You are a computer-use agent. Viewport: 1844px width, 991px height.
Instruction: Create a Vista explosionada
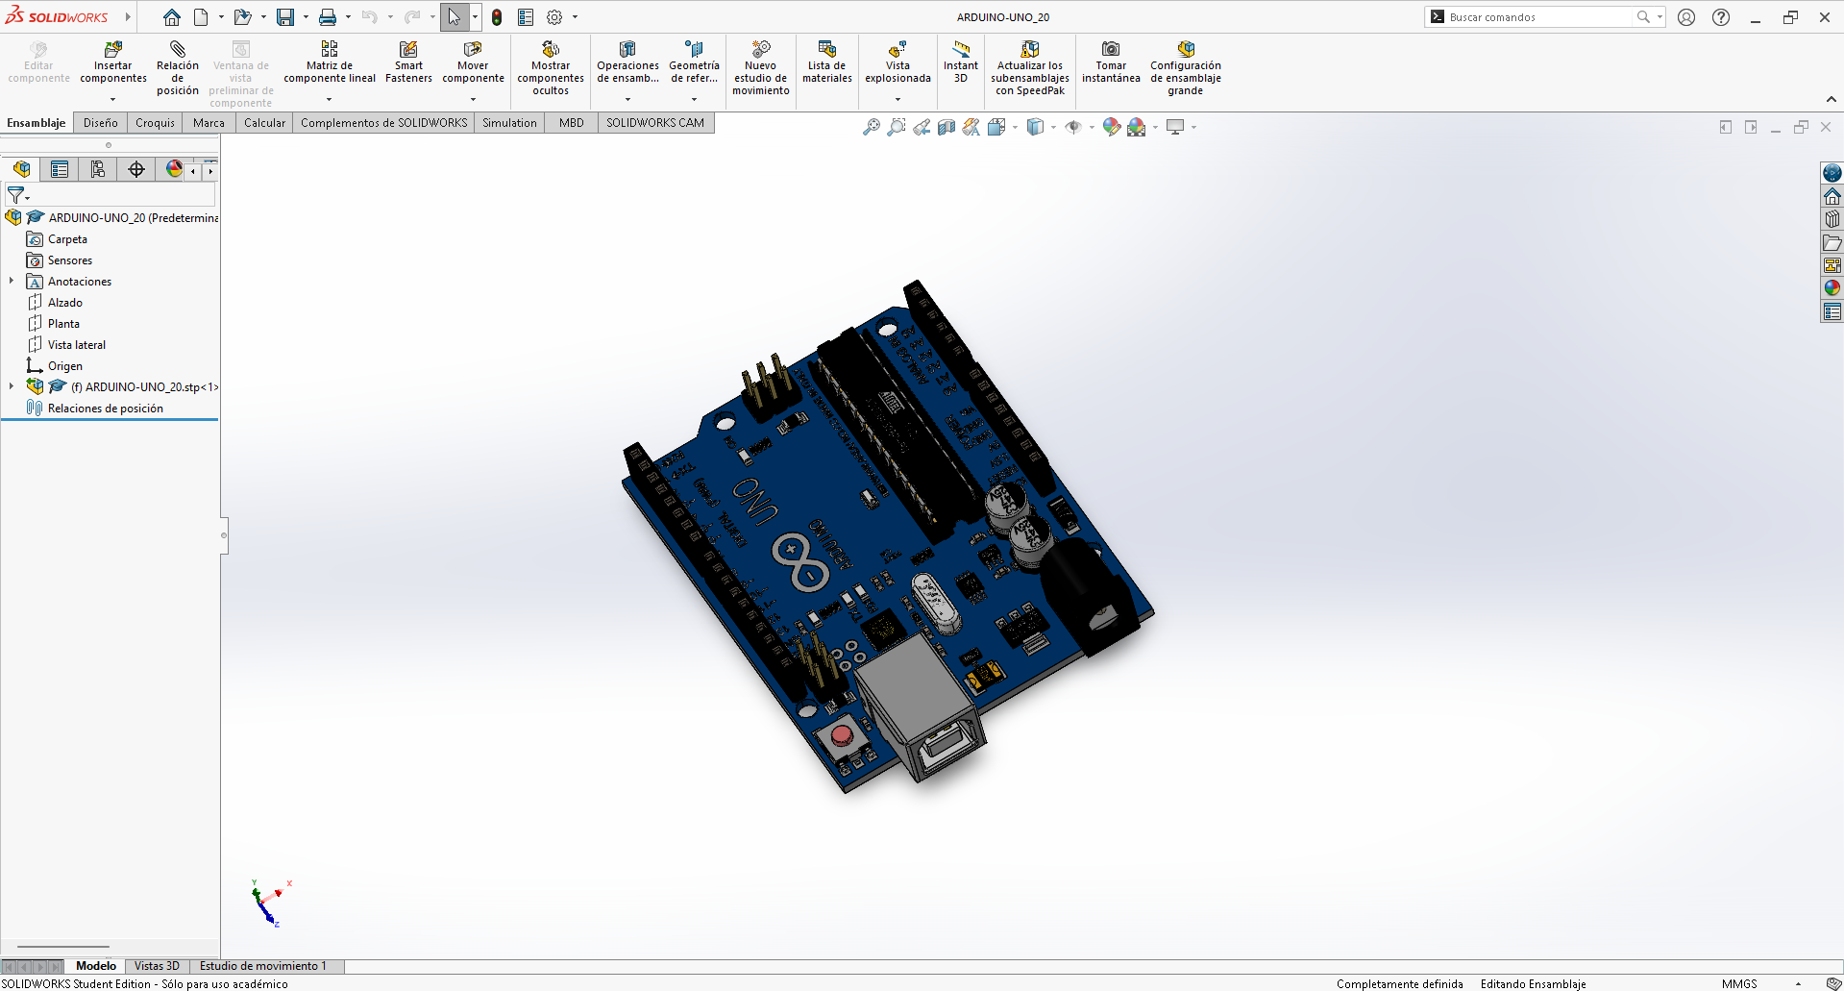click(897, 62)
